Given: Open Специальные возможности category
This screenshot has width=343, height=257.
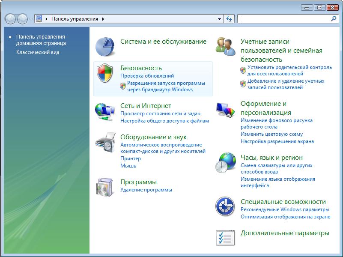Looking at the screenshot, I should [283, 202].
